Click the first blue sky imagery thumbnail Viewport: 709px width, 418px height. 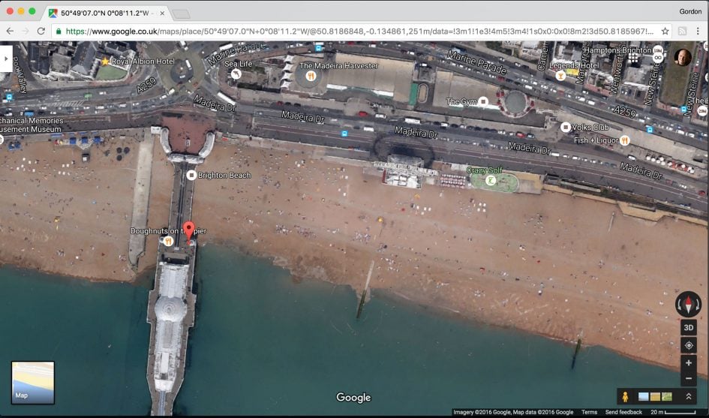[644, 397]
